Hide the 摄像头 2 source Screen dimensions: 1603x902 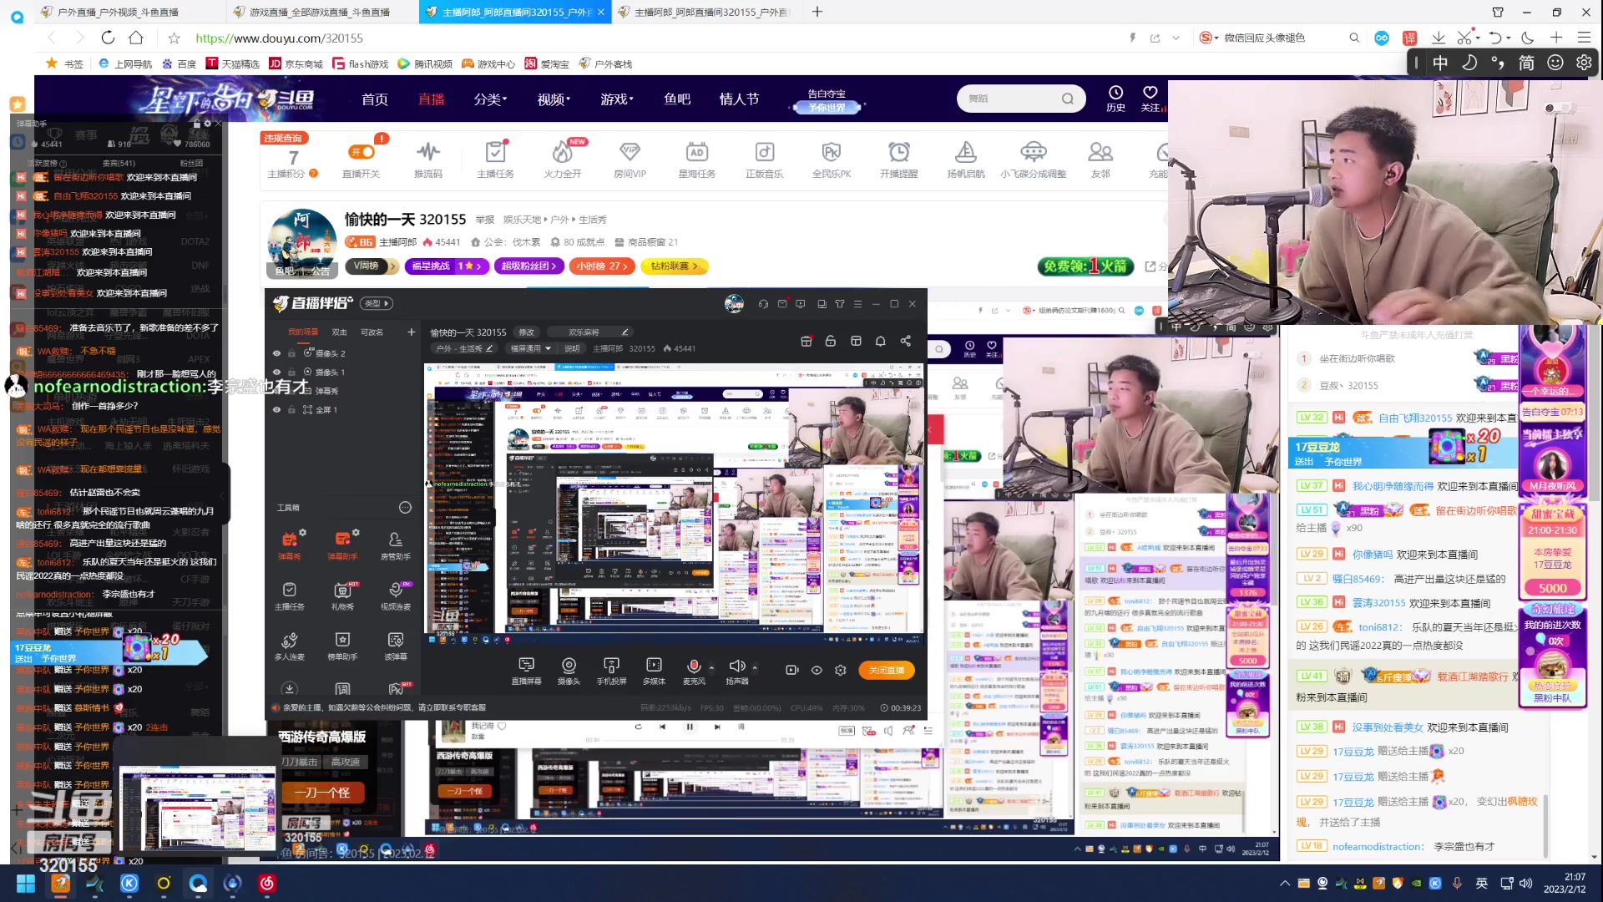276,353
